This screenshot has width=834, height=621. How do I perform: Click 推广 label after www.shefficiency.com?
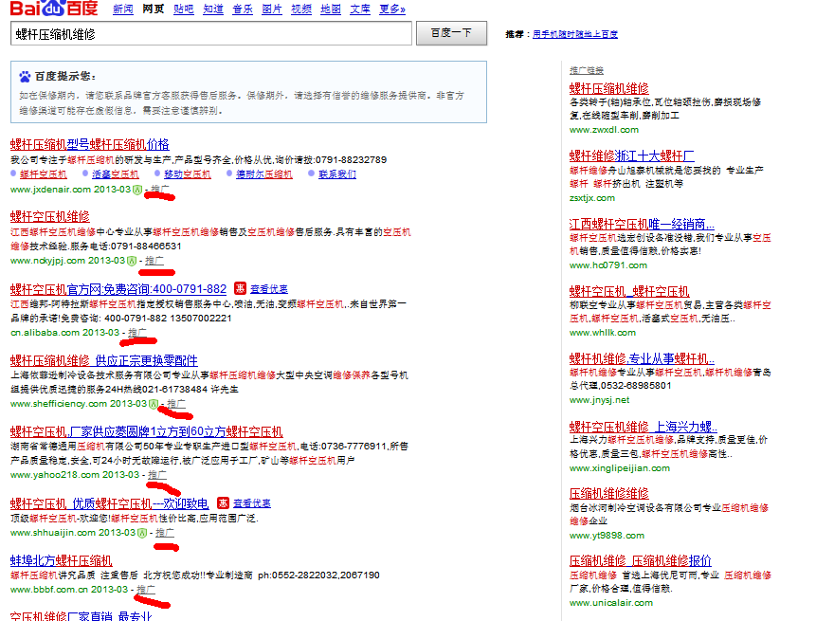(x=176, y=403)
